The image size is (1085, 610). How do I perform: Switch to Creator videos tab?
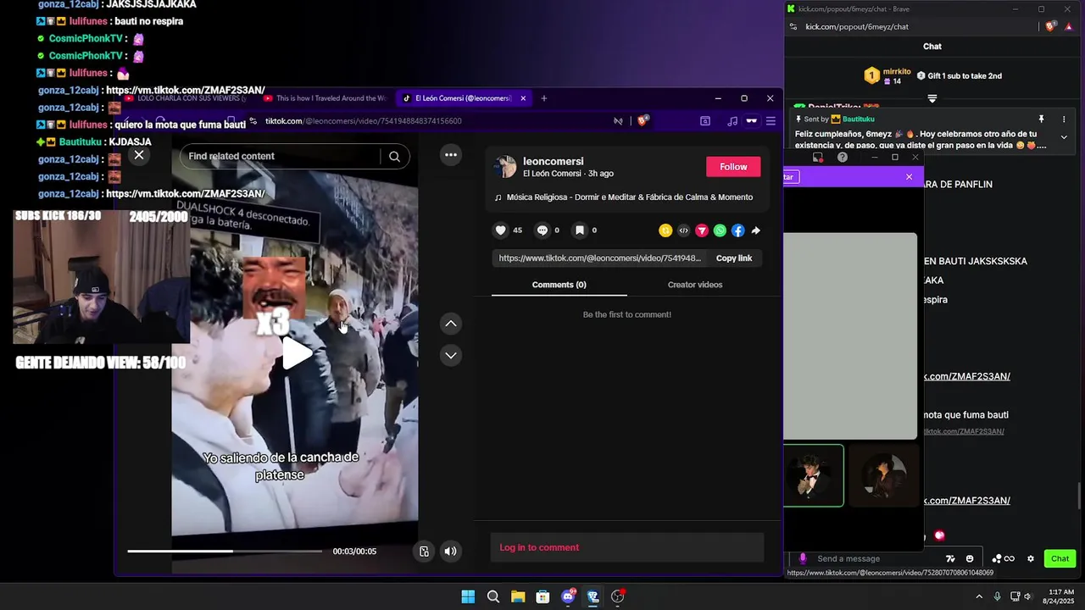(695, 285)
